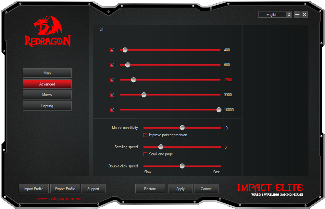325x209 pixels.
Task: Click the 800 DPI value label
Action: (227, 65)
